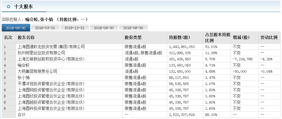Select 平潭沣恒投资管理合伙企业 shareholder
The image size is (282, 119).
[x=51, y=84]
